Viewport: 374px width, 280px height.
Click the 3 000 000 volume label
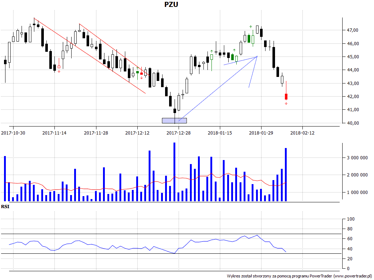[x=357, y=158]
